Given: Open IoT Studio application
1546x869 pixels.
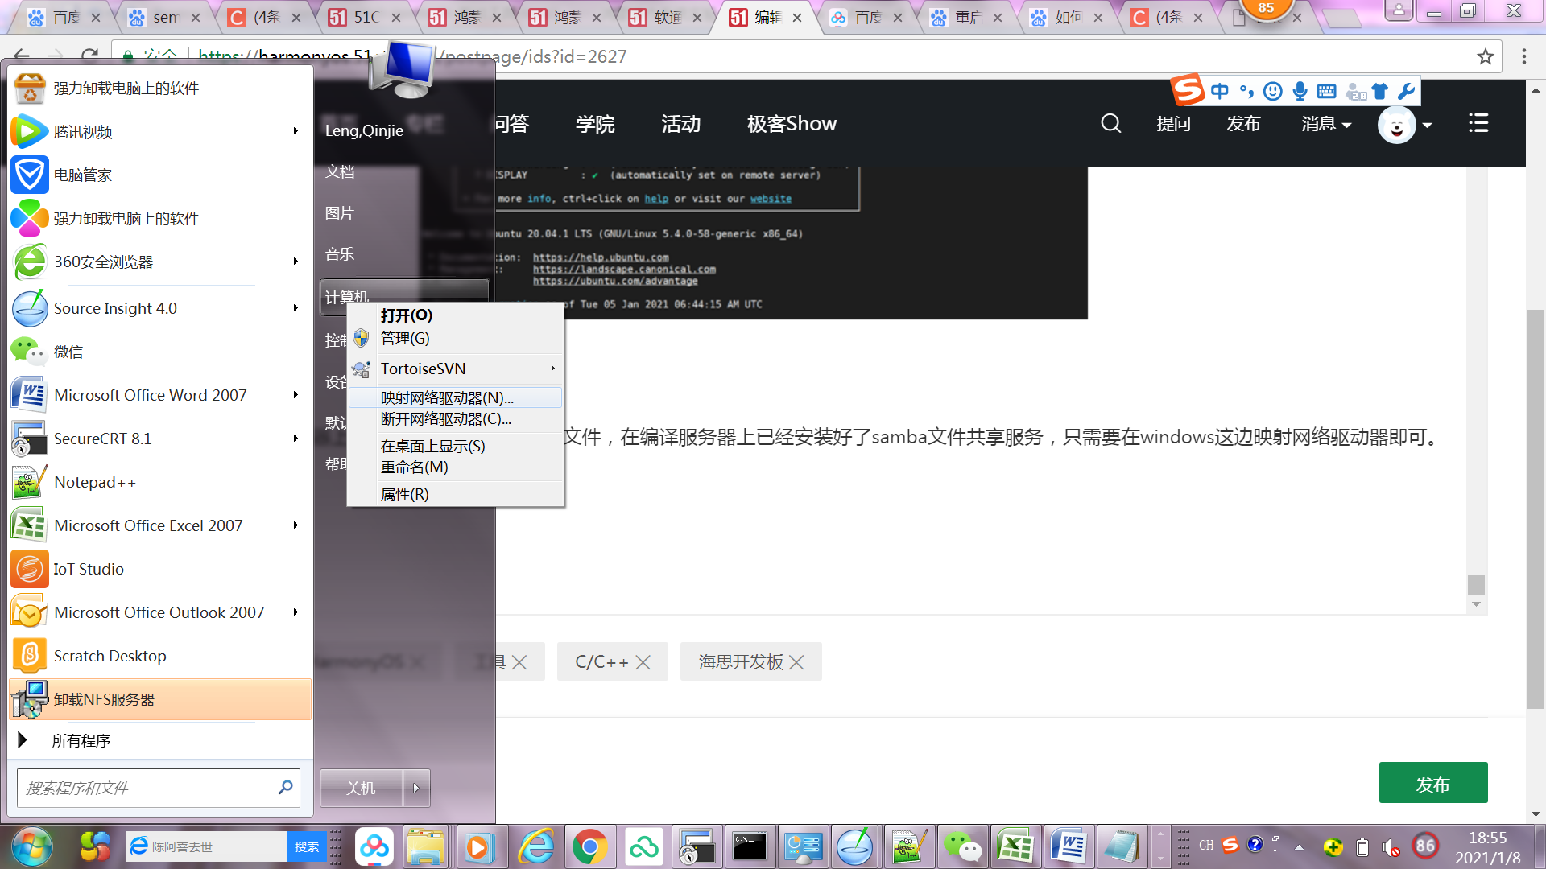Looking at the screenshot, I should [x=88, y=567].
